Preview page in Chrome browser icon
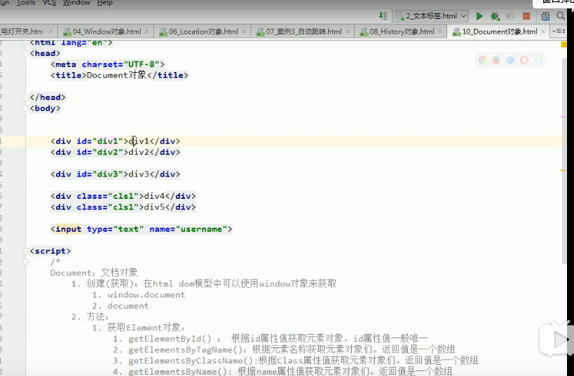This screenshot has height=376, width=574. point(482,60)
